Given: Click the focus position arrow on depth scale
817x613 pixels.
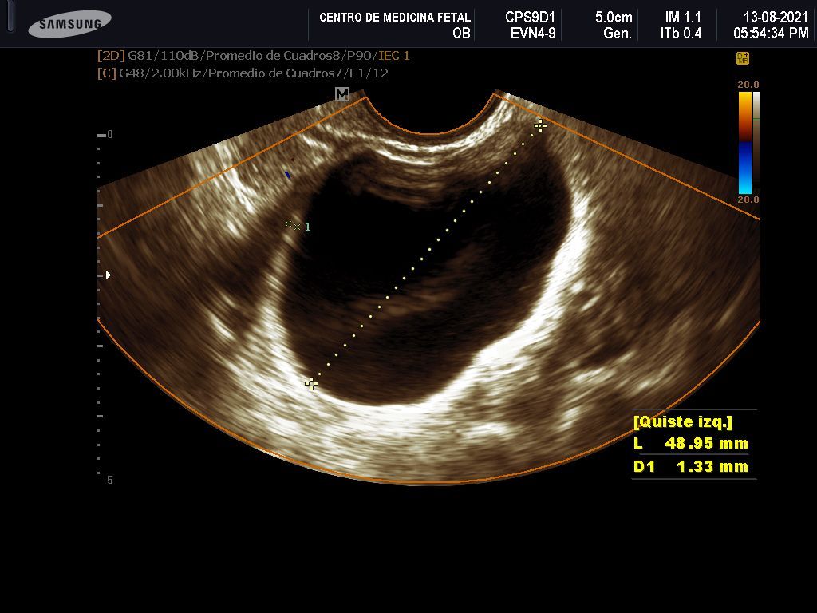Looking at the screenshot, I should [109, 275].
